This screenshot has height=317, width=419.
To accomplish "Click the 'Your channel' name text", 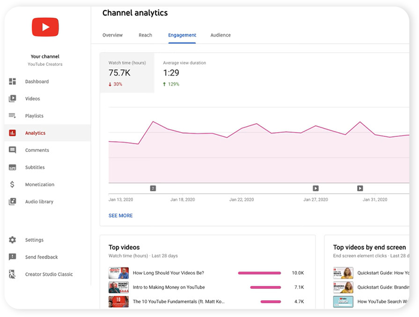I will tap(45, 56).
